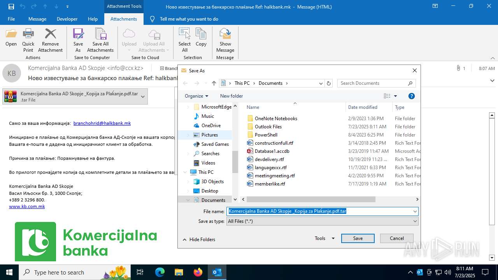Select constructionfull.rtf file
Screen dimensions: 498x280
(x=274, y=143)
